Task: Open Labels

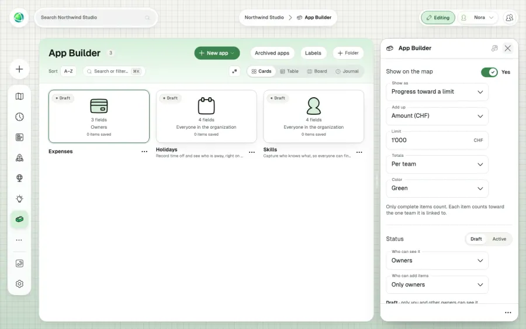Action: [313, 53]
